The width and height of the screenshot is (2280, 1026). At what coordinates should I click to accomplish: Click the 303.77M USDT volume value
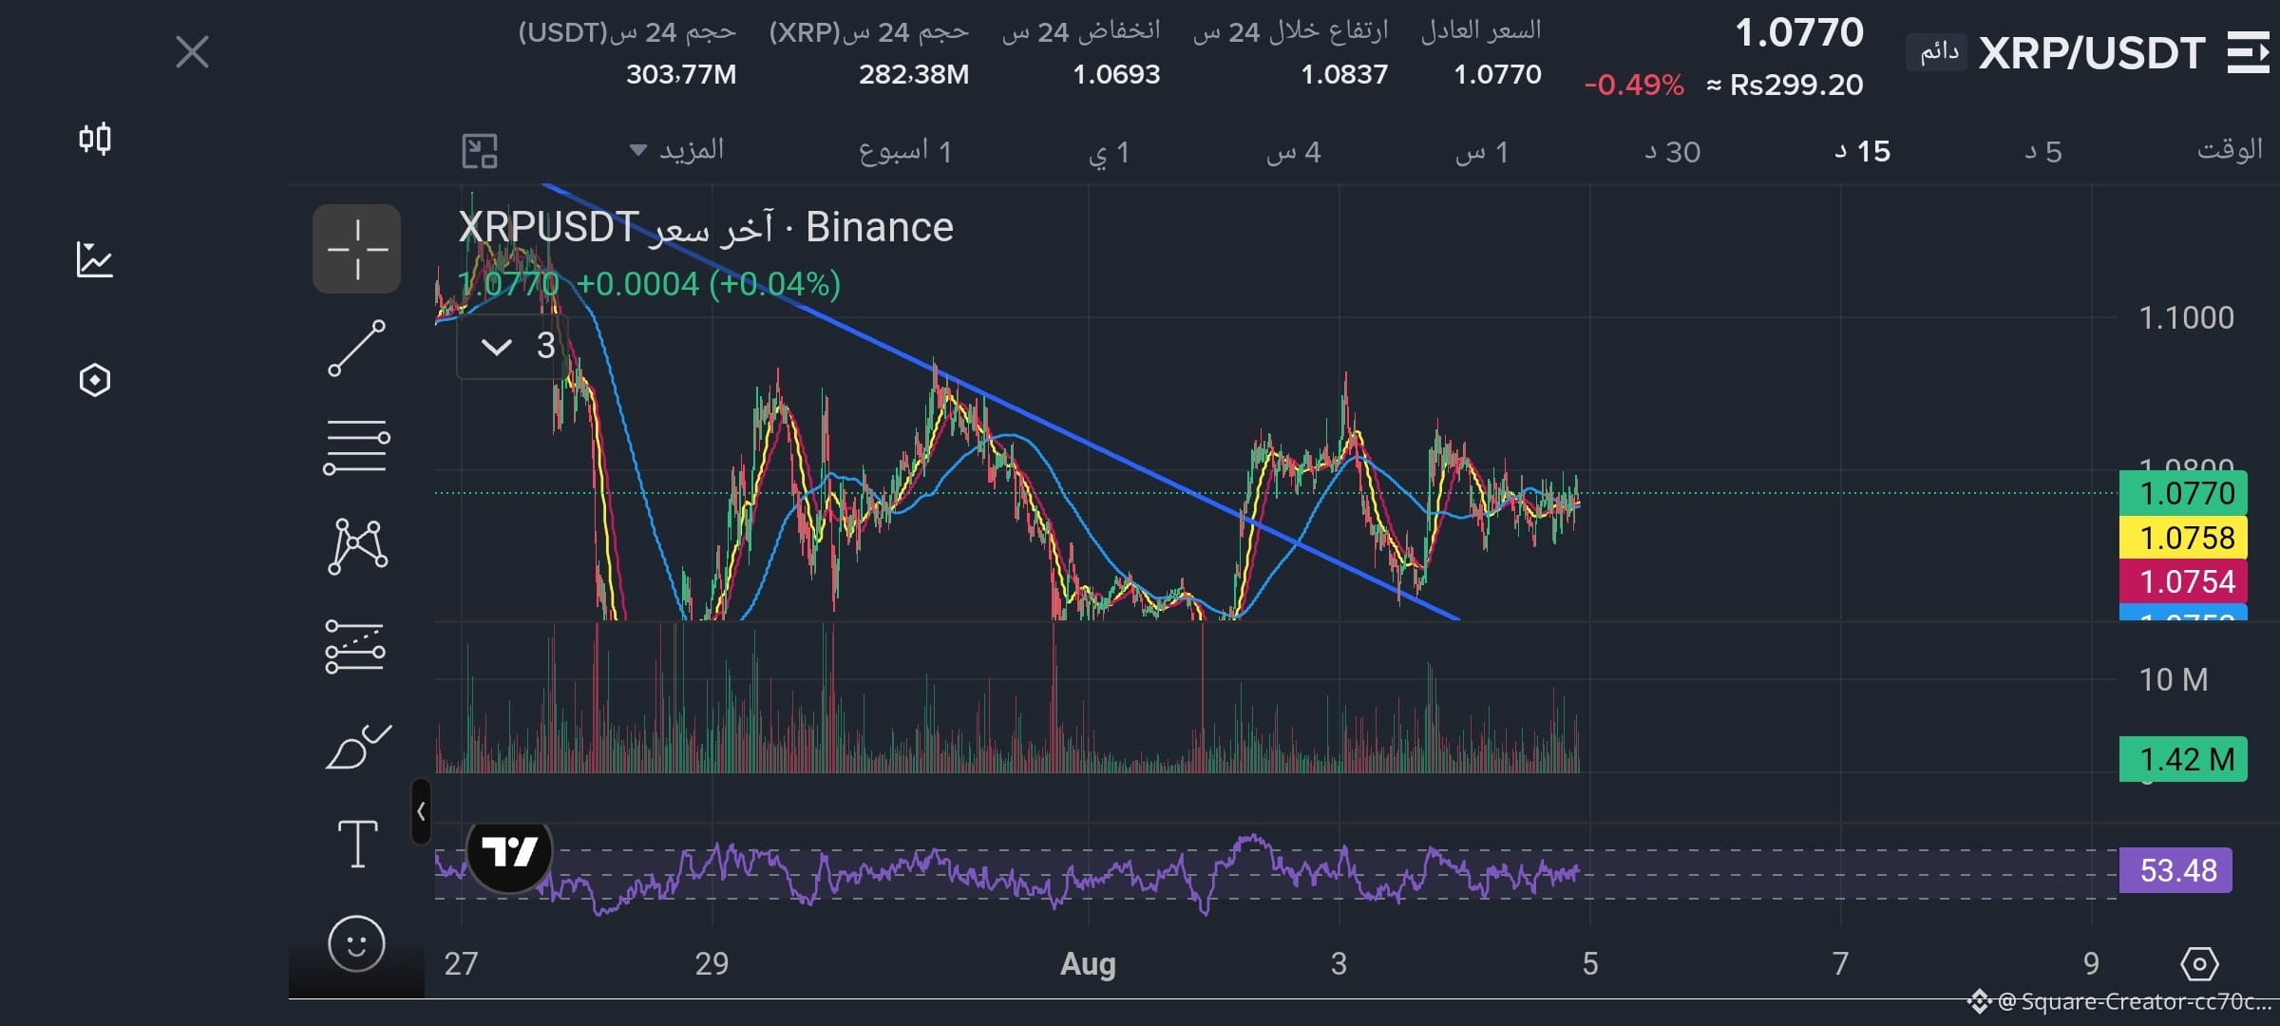tap(681, 74)
